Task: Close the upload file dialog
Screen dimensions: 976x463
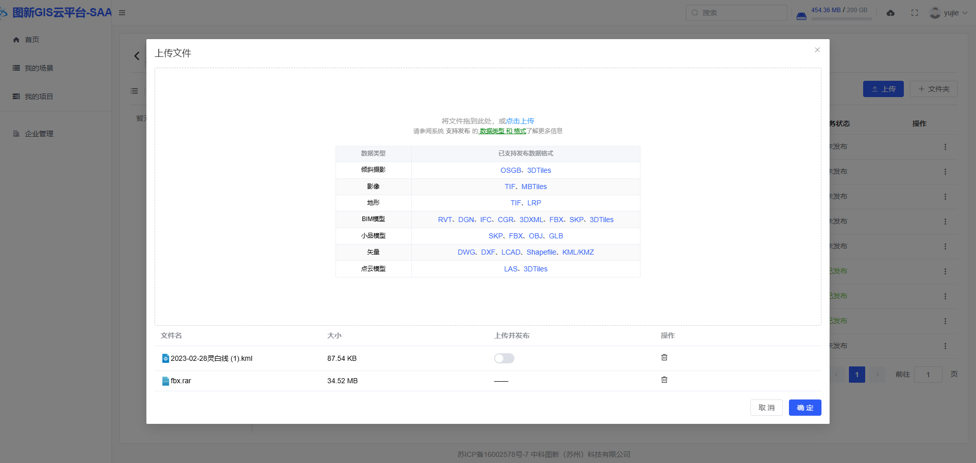Action: pyautogui.click(x=817, y=50)
